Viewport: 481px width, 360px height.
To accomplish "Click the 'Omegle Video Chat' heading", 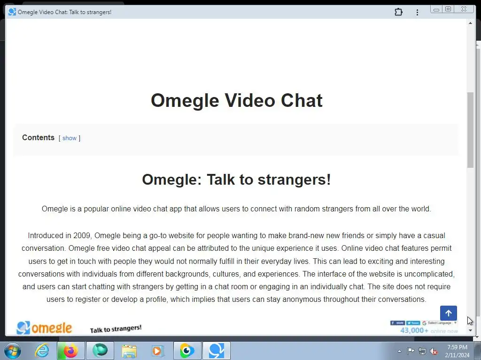I will [x=237, y=100].
